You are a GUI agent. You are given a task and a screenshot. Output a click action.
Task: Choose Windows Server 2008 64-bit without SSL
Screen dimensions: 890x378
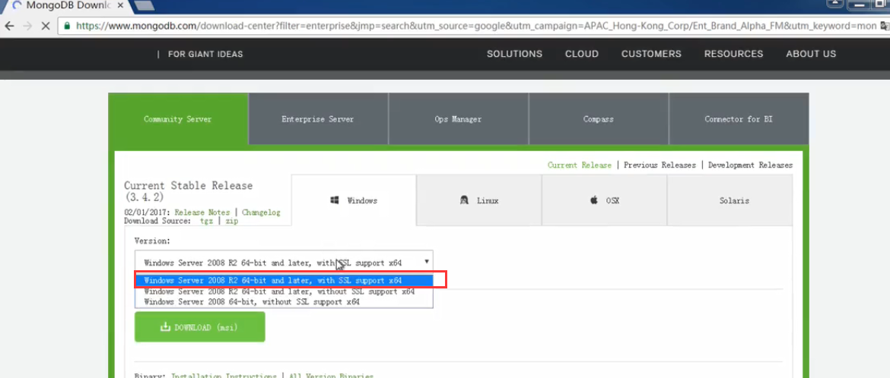click(x=284, y=302)
